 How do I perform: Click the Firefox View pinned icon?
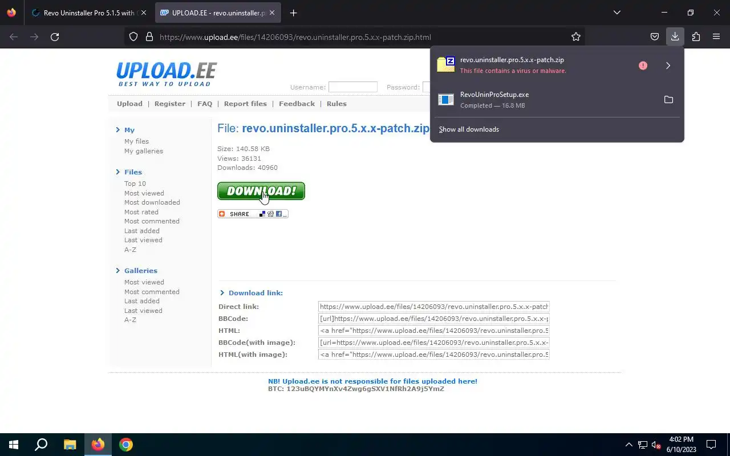pos(11,13)
